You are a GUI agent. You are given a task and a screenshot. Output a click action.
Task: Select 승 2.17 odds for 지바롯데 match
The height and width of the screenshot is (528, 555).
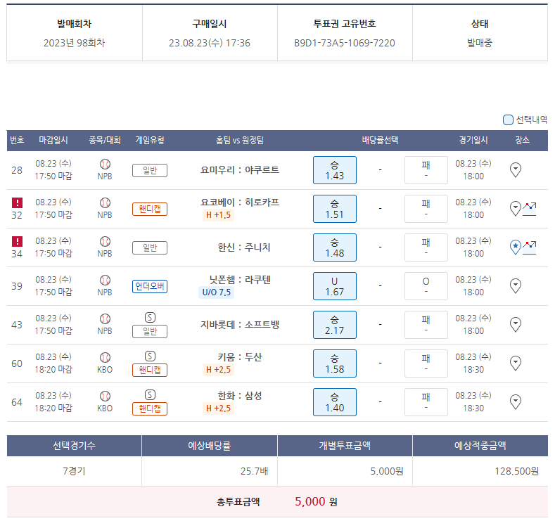coord(334,325)
